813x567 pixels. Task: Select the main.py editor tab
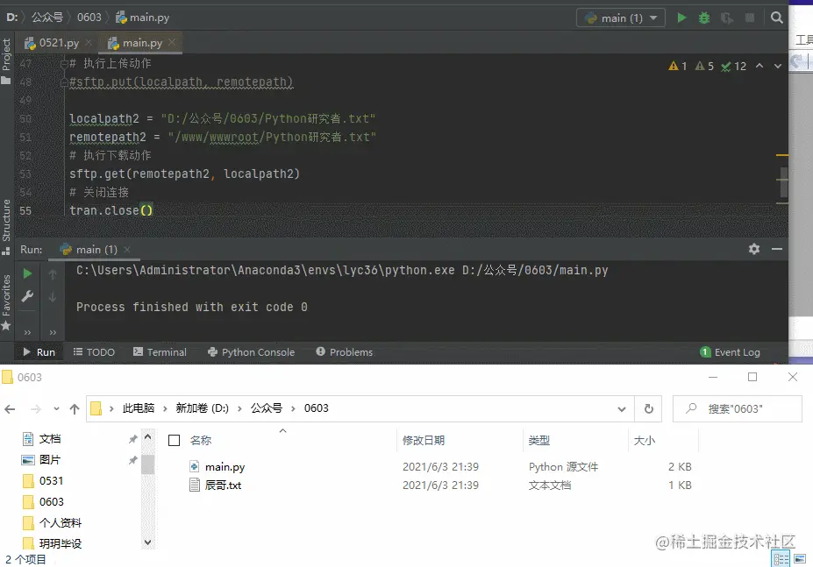click(x=135, y=43)
